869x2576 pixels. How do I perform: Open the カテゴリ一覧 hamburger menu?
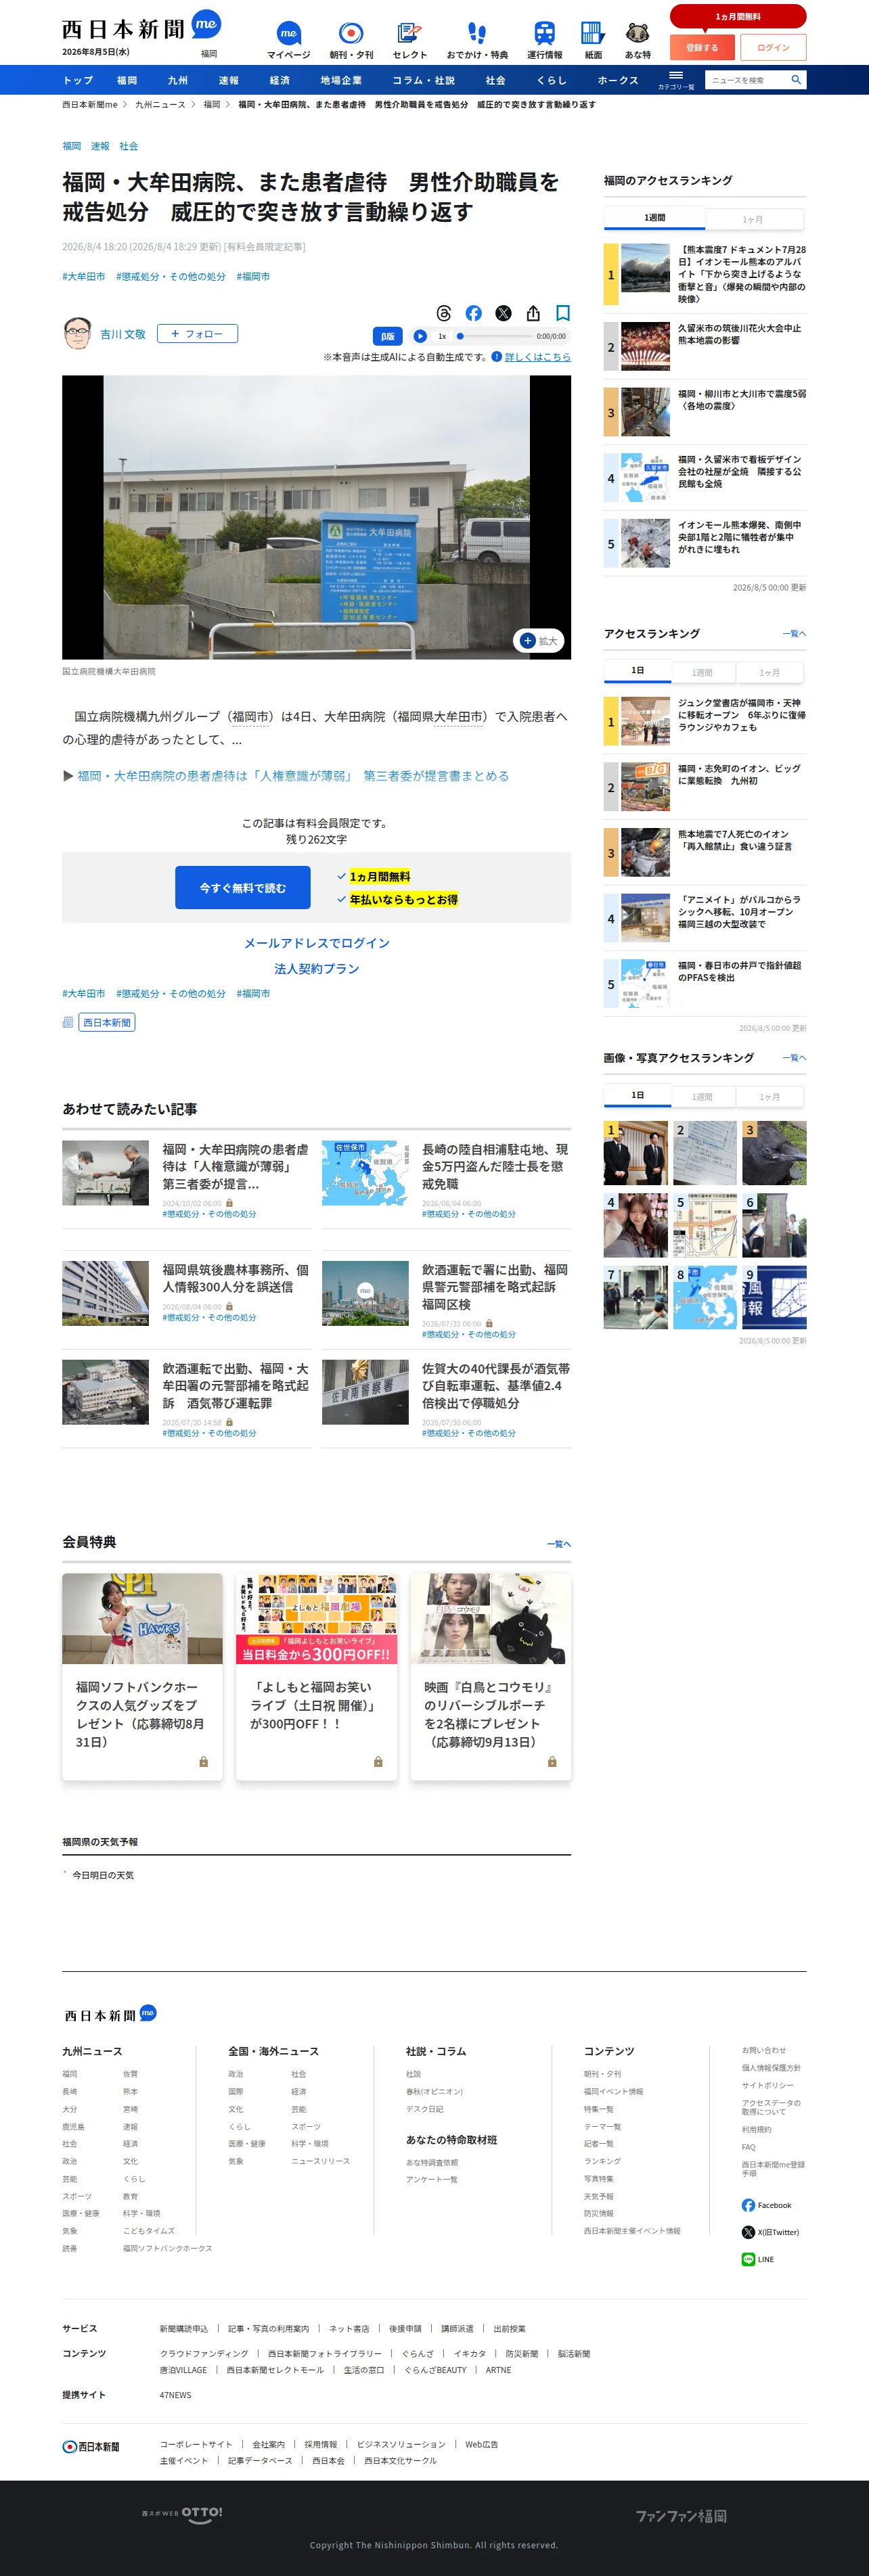[676, 79]
